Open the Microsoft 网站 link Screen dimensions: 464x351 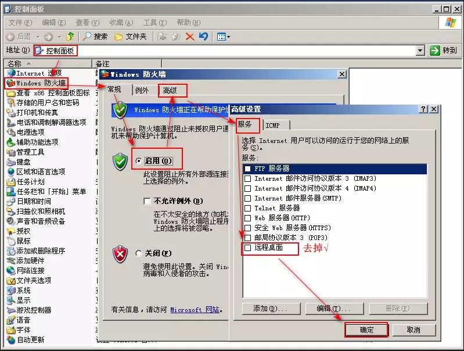[x=195, y=310]
